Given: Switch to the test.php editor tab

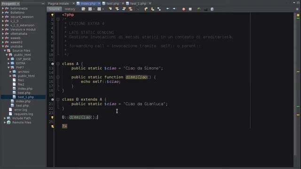Looking at the screenshot, I should [113, 3].
